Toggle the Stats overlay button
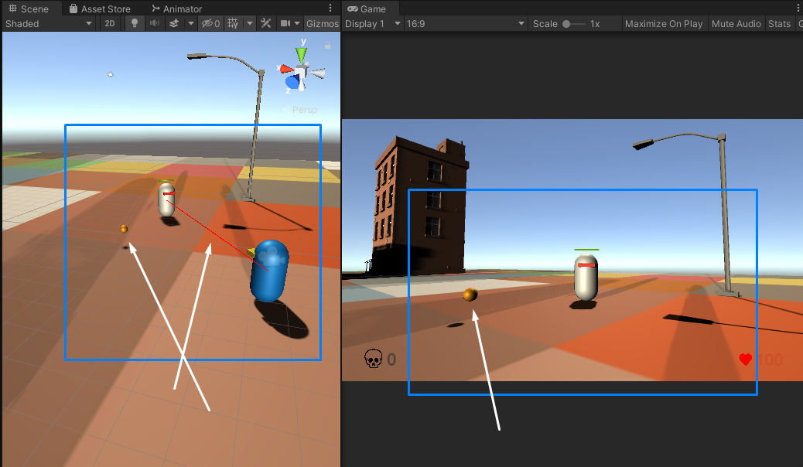The width and height of the screenshot is (803, 467). [779, 23]
